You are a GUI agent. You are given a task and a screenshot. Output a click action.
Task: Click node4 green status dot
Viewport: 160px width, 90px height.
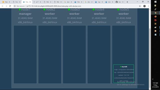pyautogui.click(x=93, y=9)
